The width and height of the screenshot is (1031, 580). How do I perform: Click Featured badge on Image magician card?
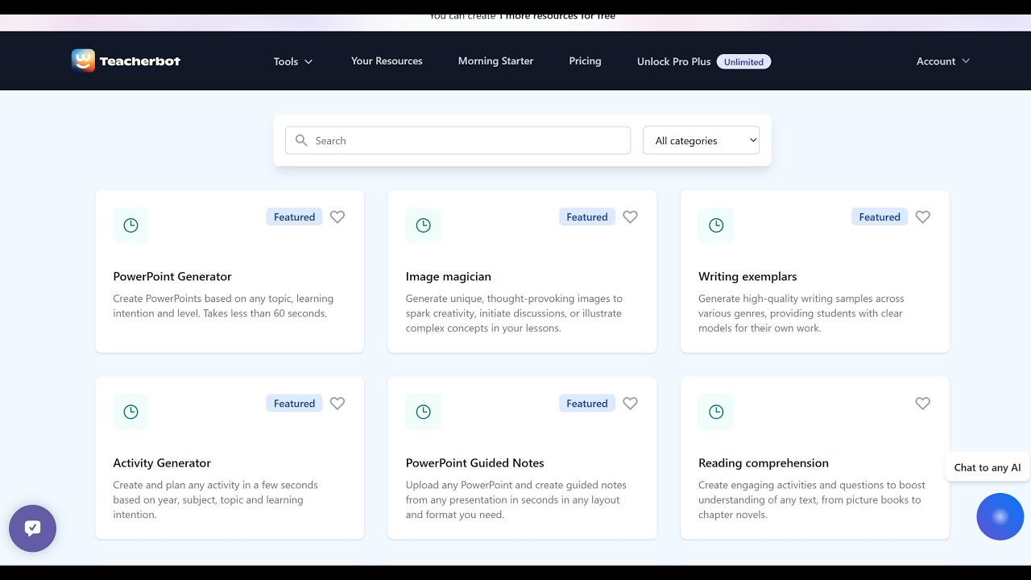pyautogui.click(x=587, y=217)
